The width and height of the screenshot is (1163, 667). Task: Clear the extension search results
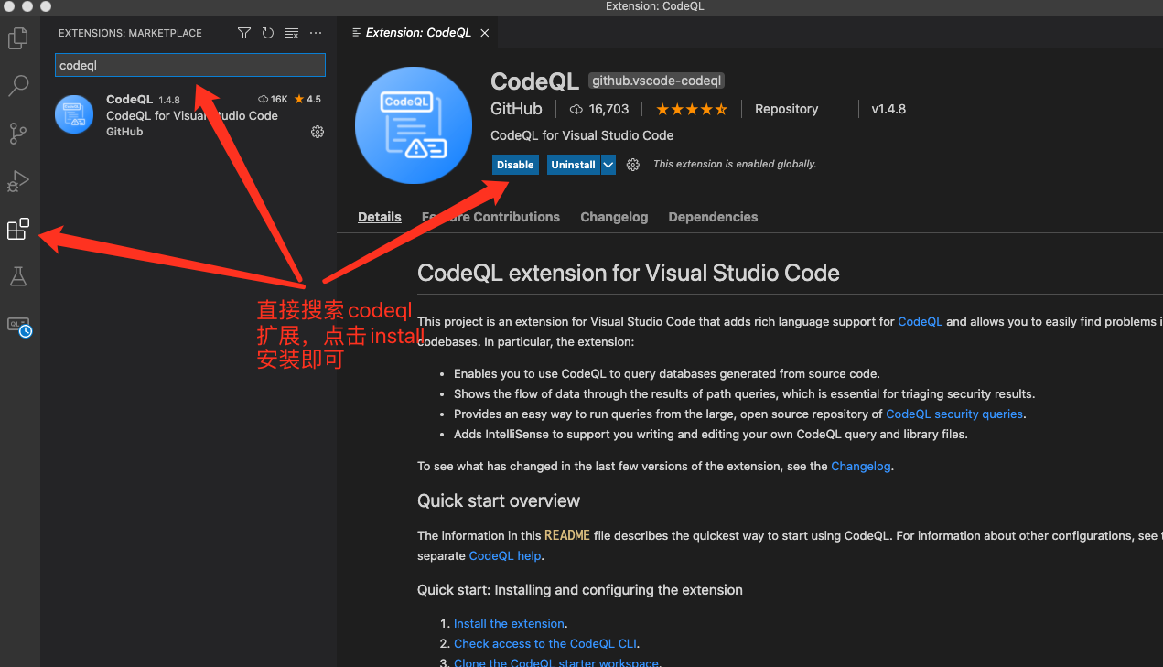click(291, 32)
